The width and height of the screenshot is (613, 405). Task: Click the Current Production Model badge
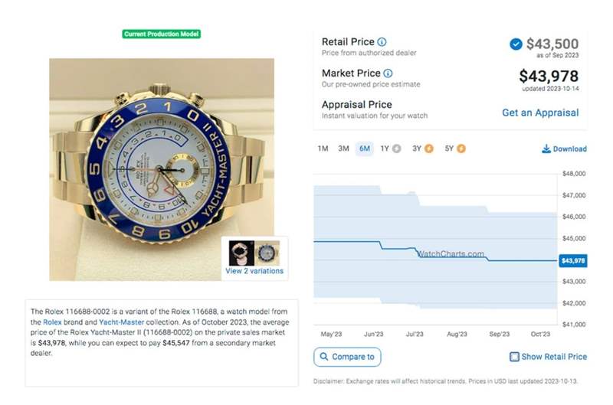[x=162, y=34]
